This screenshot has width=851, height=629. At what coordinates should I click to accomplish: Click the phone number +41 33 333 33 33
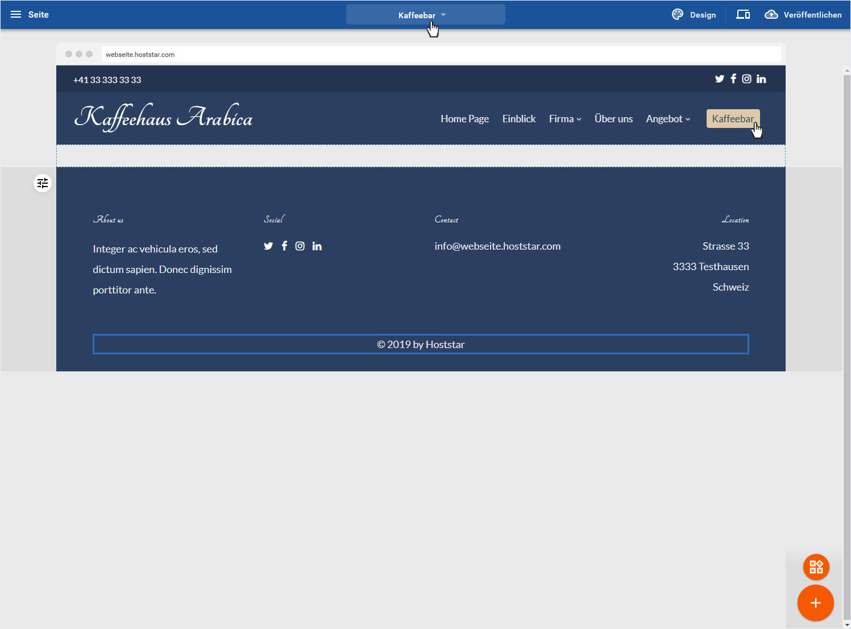(x=107, y=80)
